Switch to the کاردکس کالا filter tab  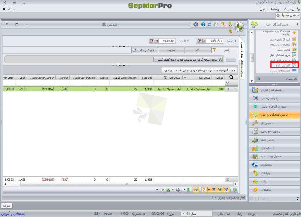[x=145, y=50]
